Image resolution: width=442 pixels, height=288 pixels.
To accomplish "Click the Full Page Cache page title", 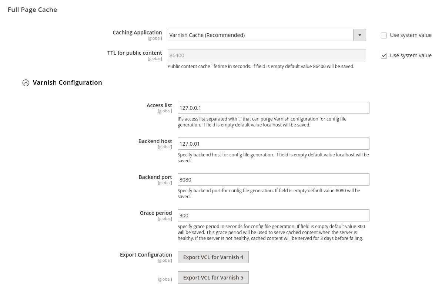I will (32, 10).
